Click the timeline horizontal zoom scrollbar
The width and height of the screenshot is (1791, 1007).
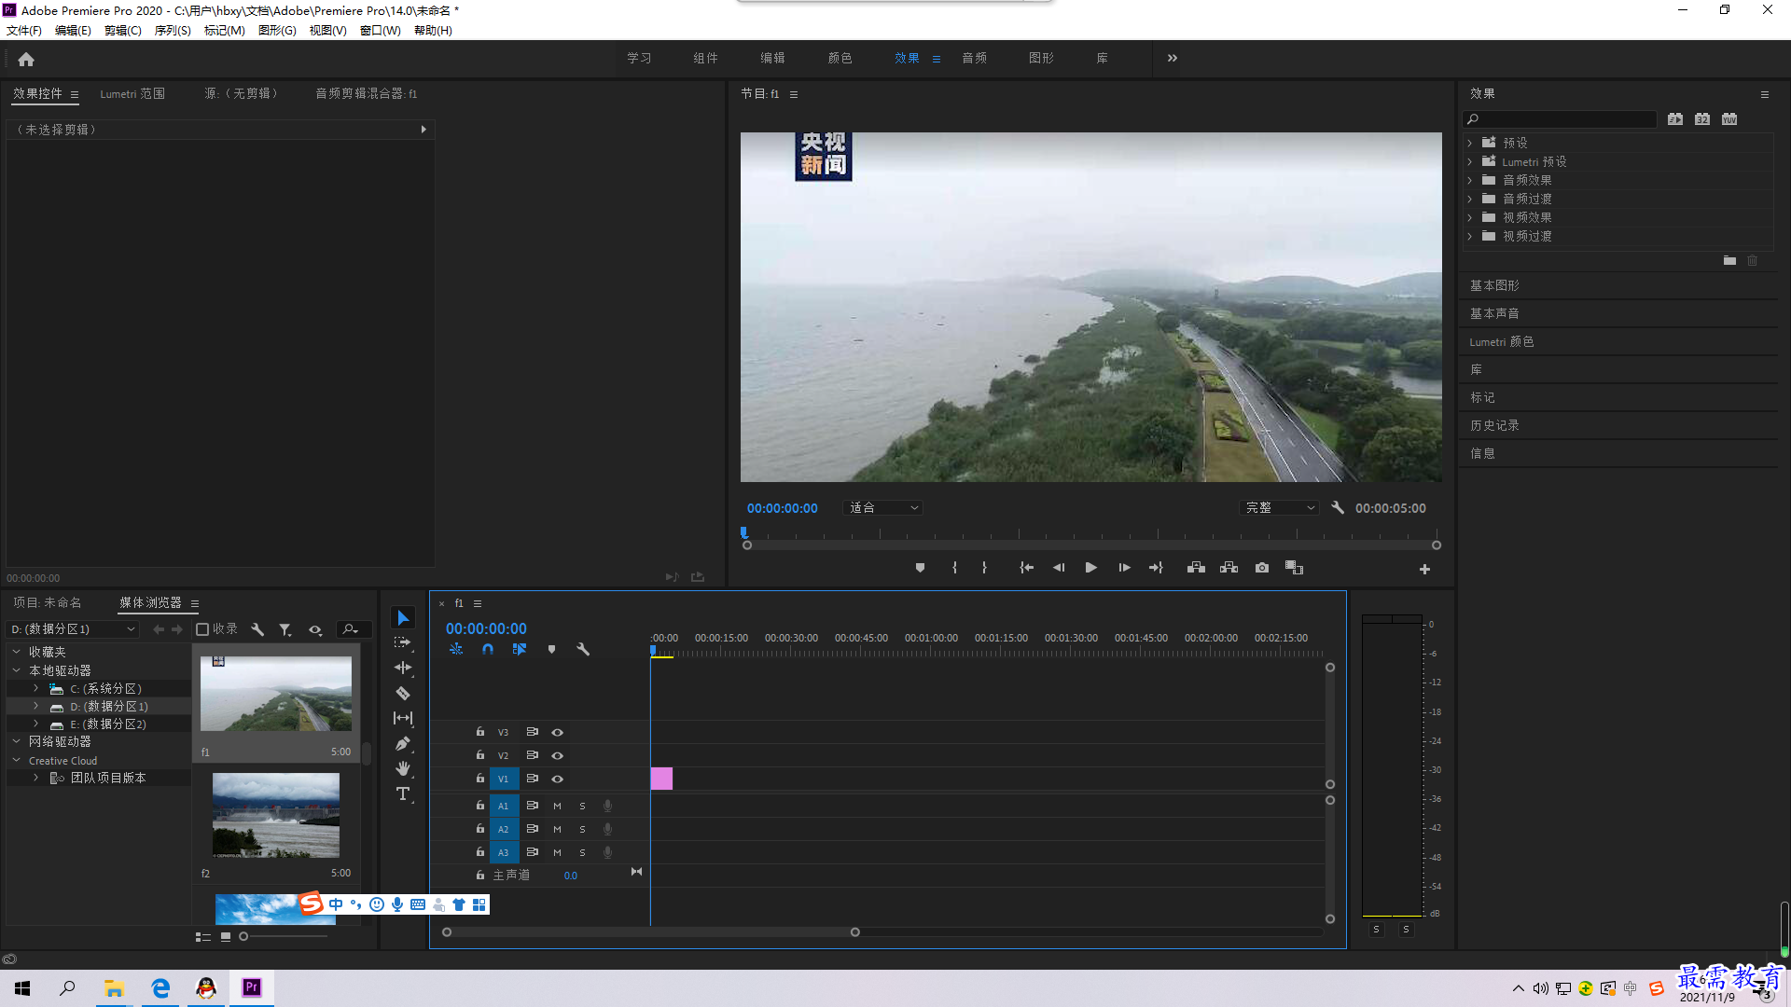(x=650, y=932)
